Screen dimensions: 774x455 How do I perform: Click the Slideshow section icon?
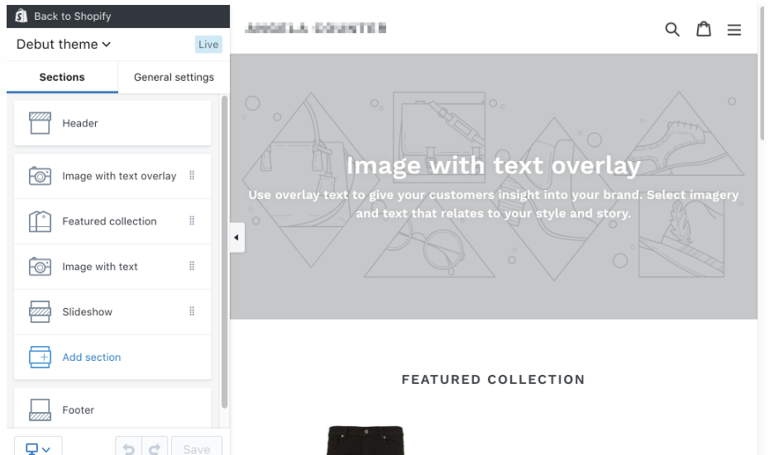40,312
